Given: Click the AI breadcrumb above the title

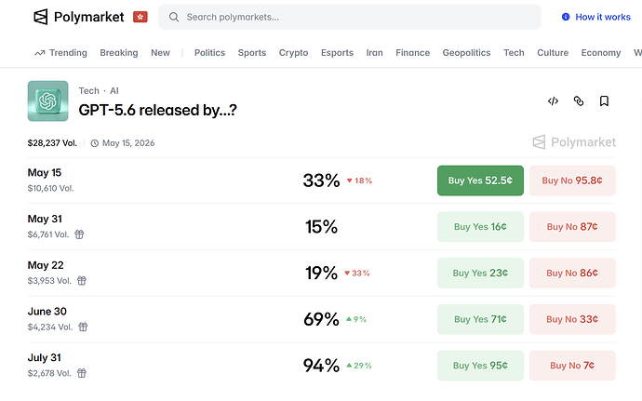Looking at the screenshot, I should pos(114,90).
